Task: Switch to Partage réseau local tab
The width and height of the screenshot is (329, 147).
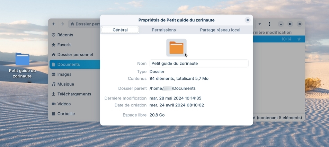Action: pyautogui.click(x=220, y=30)
